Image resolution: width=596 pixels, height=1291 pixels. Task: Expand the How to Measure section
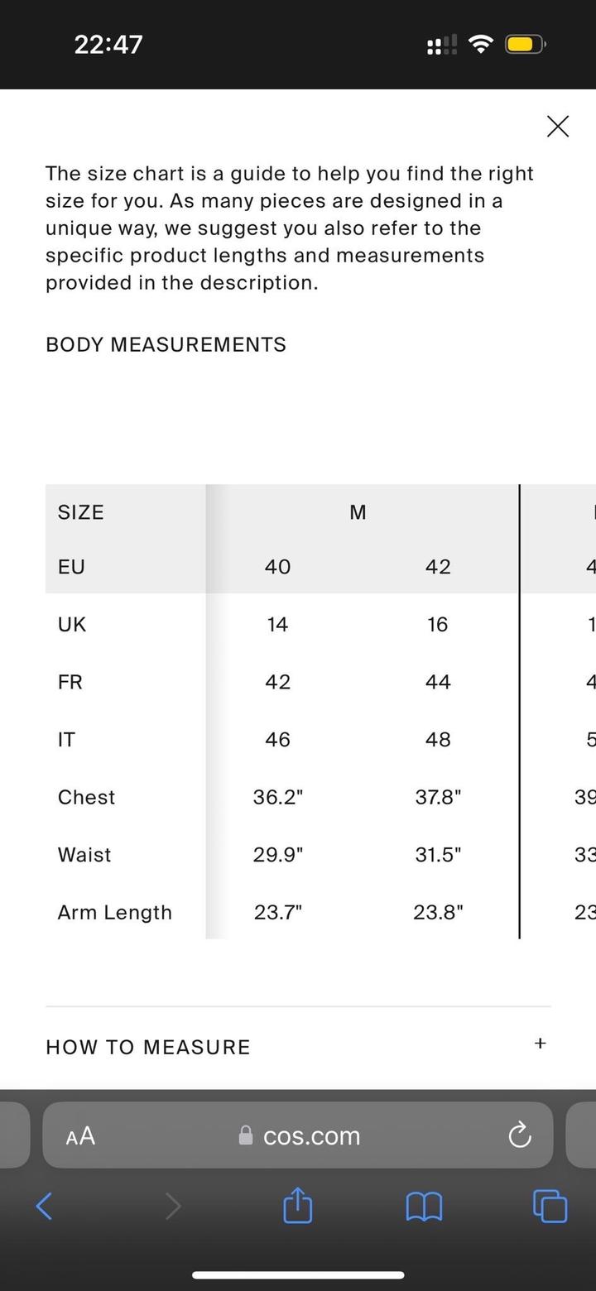[540, 1044]
